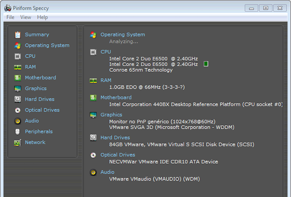Click the 'Analyzing...' text under Operating System

coord(124,41)
